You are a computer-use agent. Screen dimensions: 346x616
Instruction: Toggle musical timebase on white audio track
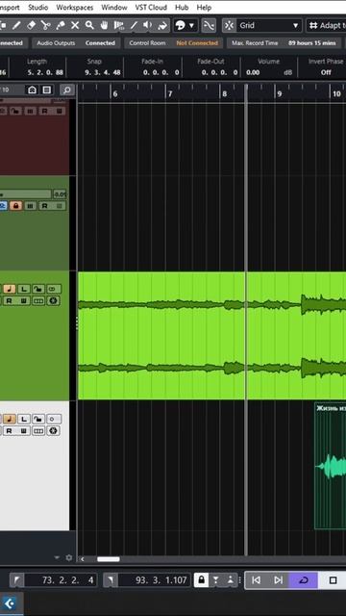tap(10, 419)
